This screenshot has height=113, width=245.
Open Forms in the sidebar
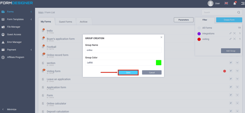[10, 12]
